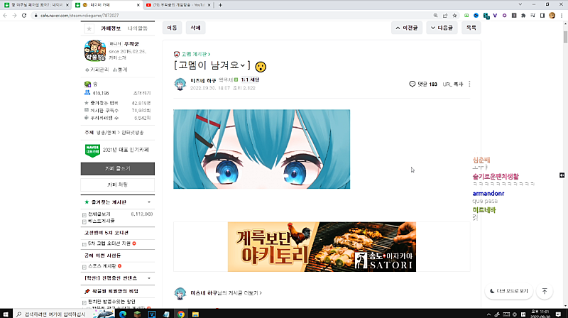The image size is (568, 318).
Task: Click the share page icon in address bar
Action: pos(445,16)
